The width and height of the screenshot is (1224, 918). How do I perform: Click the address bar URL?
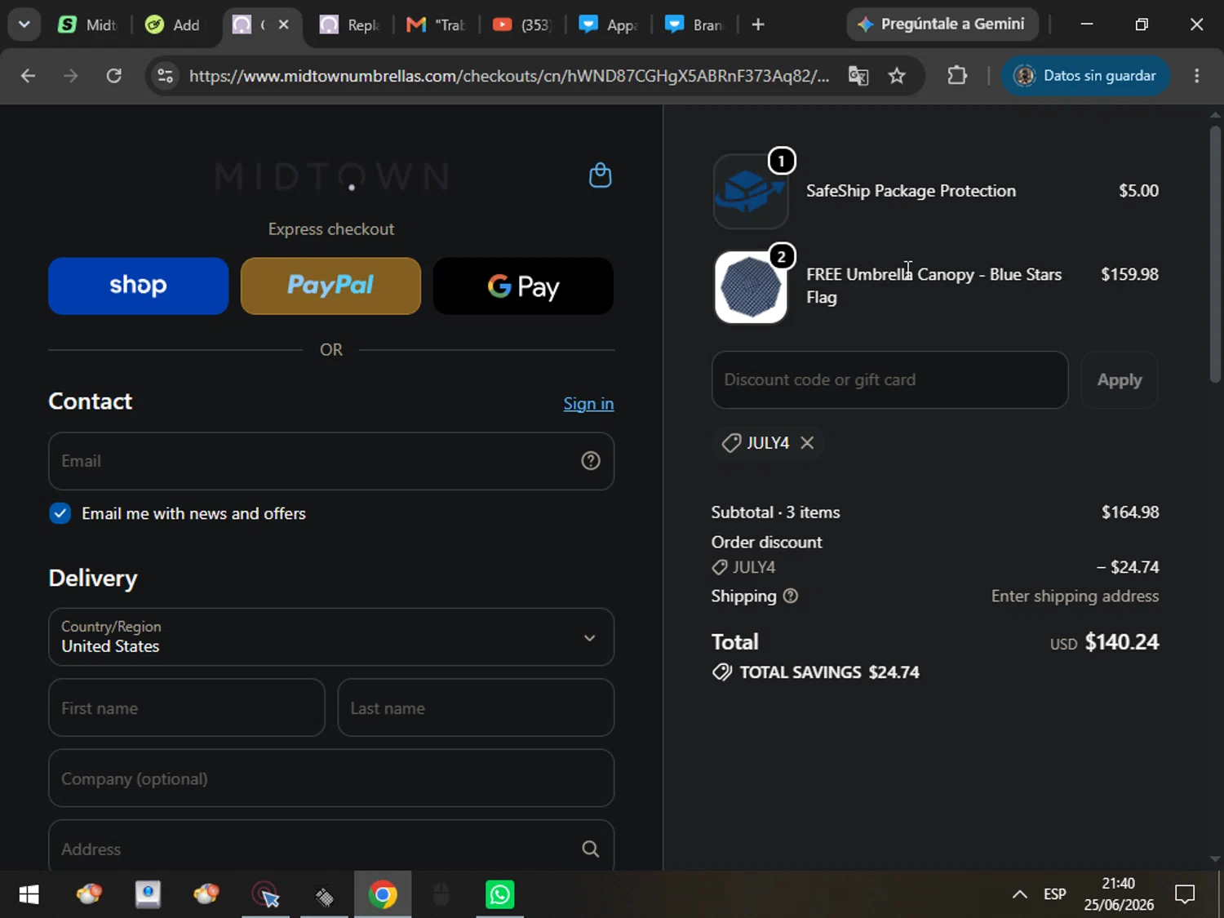(x=509, y=76)
